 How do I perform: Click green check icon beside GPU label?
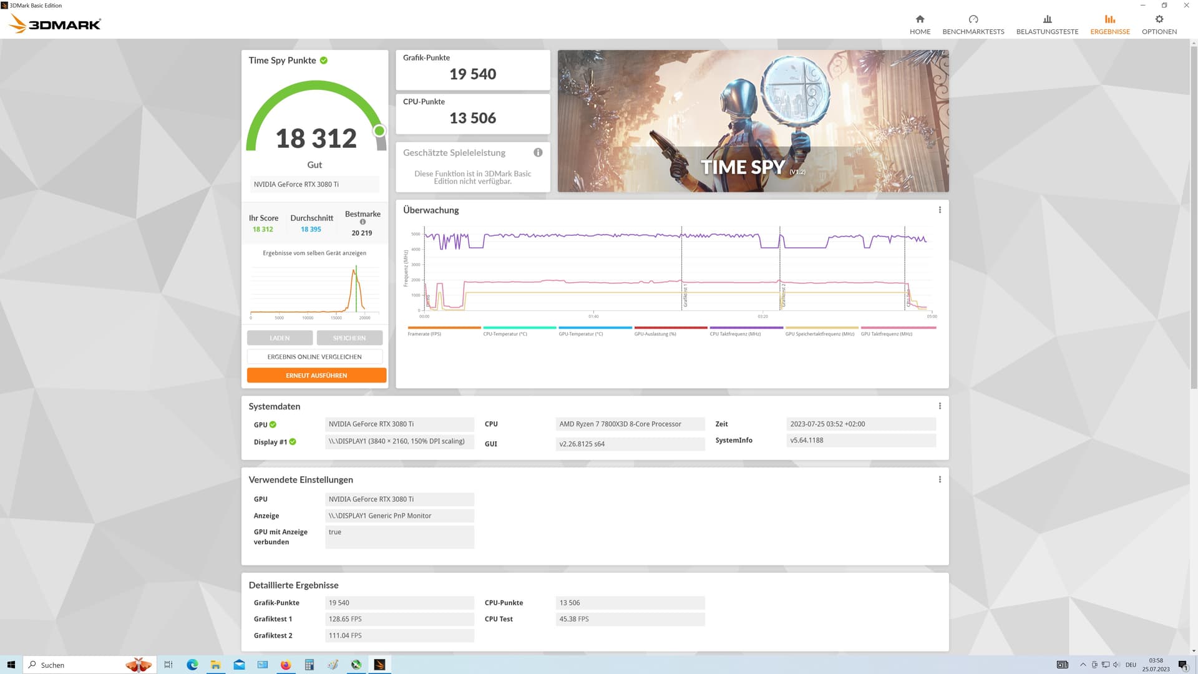pyautogui.click(x=273, y=424)
